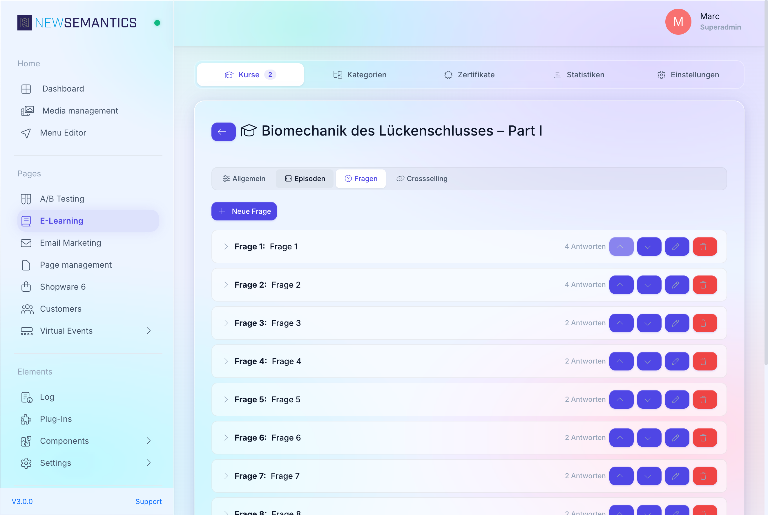This screenshot has height=515, width=768.
Task: Expand Frage 2 row chevron
Action: point(226,285)
